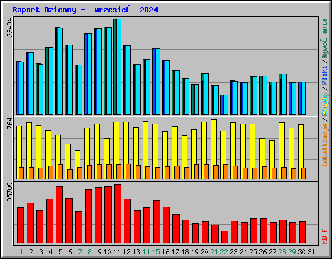Select the 764 y-axis value
The width and height of the screenshot is (332, 259).
[10, 124]
